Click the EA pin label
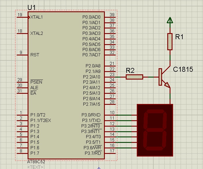This screenshot has width=203, height=169. coord(33,93)
